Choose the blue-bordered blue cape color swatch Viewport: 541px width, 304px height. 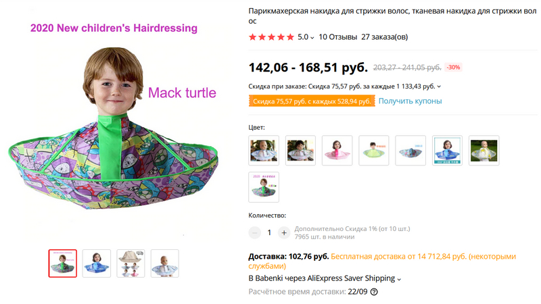(448, 150)
